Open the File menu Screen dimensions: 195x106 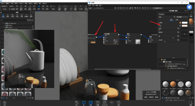click(x=3, y=3)
